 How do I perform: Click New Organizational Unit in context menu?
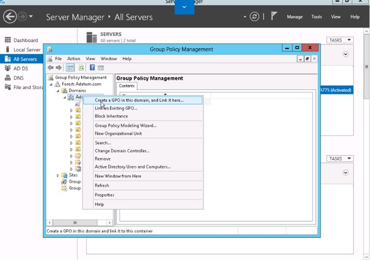tap(118, 134)
